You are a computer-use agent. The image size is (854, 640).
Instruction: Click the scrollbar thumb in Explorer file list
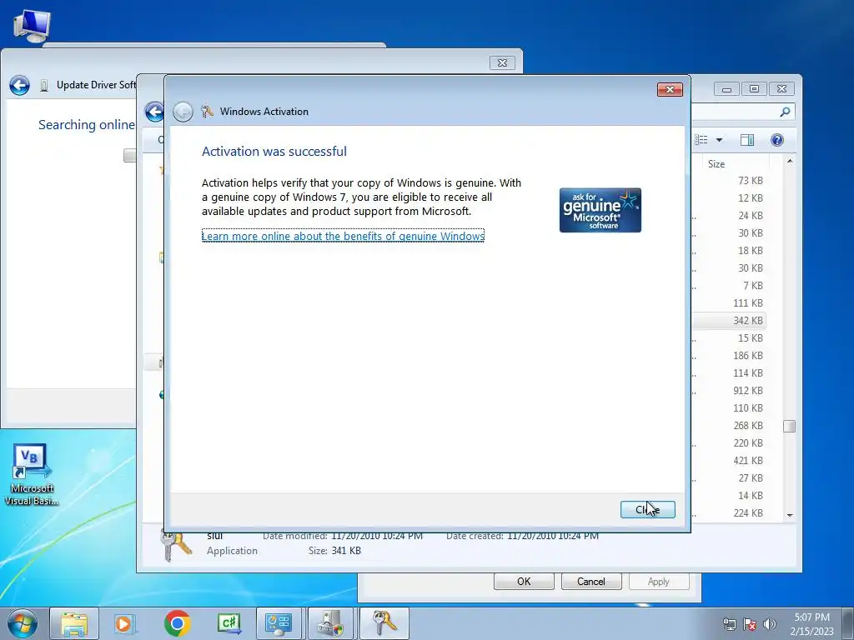tap(790, 426)
